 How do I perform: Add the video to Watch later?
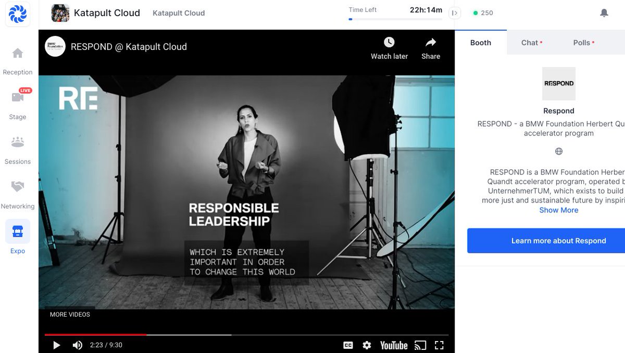tap(389, 48)
